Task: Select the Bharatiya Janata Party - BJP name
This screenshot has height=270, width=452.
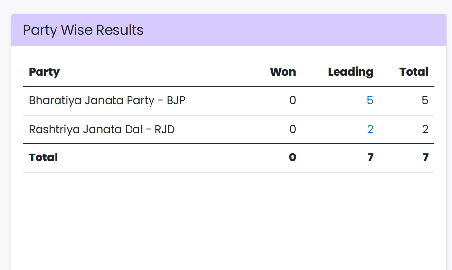Action: [x=107, y=100]
